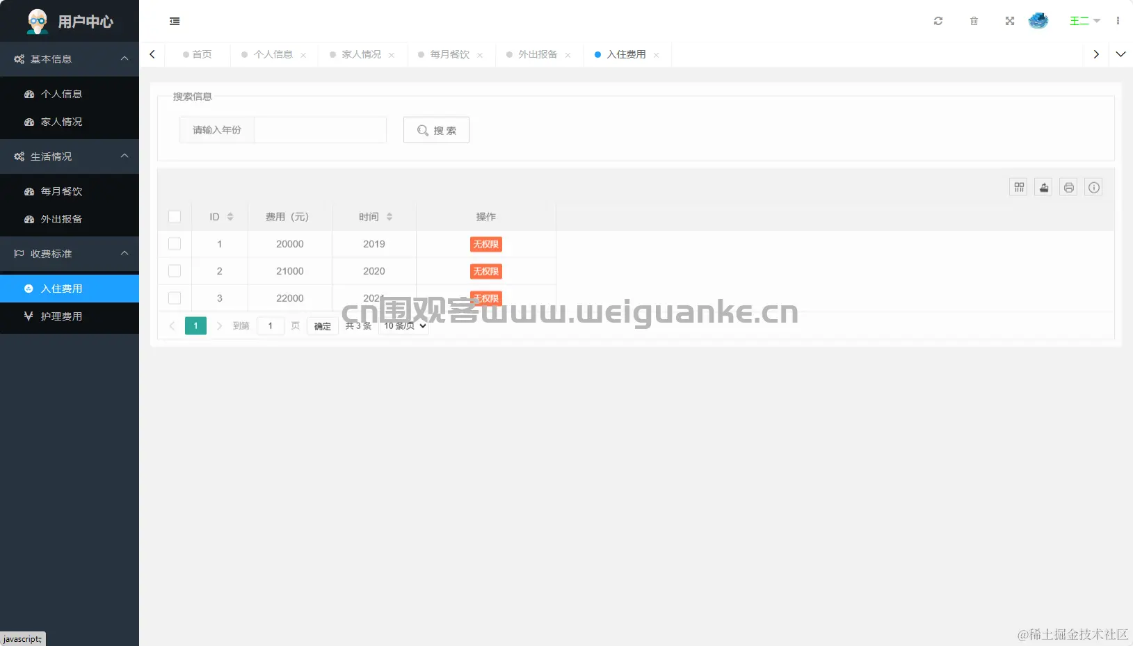The width and height of the screenshot is (1133, 646).
Task: Open 护理费用 in the sidebar
Action: point(70,316)
